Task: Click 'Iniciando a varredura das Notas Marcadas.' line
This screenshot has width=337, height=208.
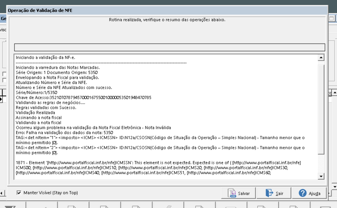Action: [x=58, y=67]
